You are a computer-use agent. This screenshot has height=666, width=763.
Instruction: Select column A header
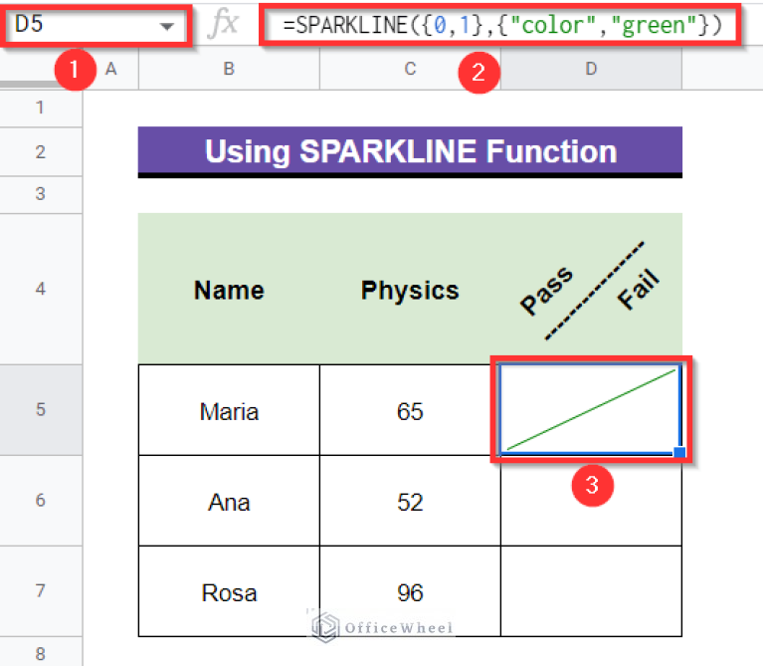[110, 68]
